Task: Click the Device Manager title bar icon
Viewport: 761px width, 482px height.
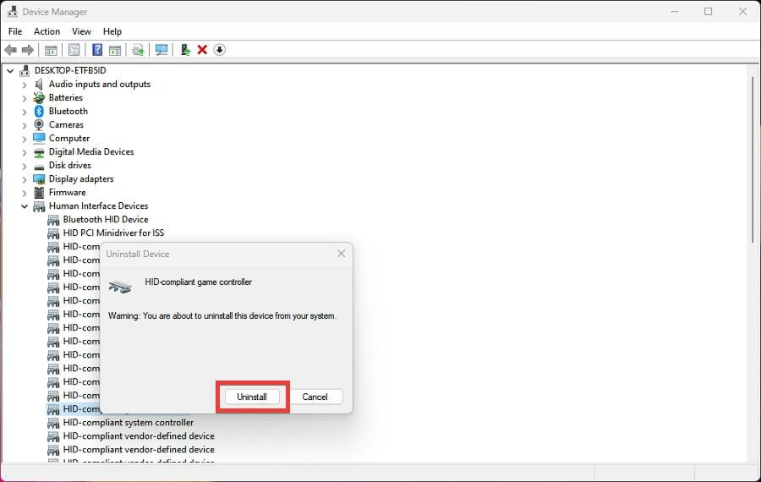Action: [x=12, y=11]
